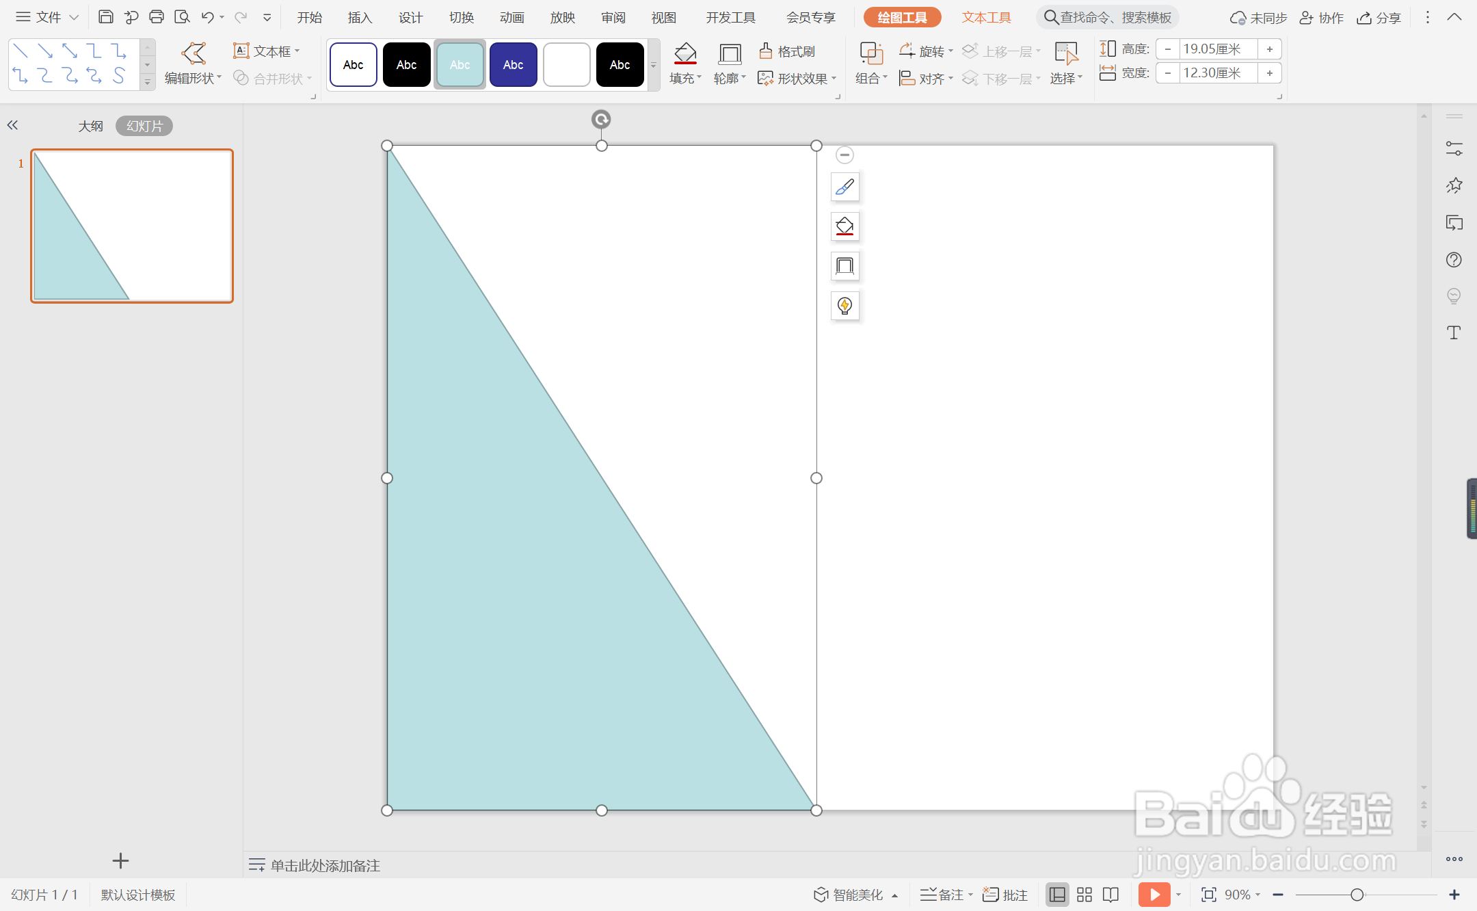Click the floating brush style icon beside shape
This screenshot has height=911, width=1477.
844,187
